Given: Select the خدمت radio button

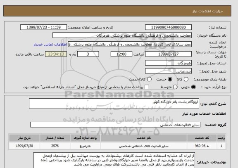Looking at the screenshot, I should (170, 79).
